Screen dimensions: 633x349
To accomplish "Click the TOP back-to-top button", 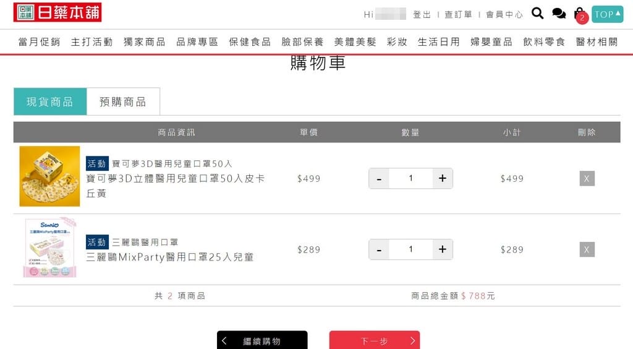I will click(x=607, y=14).
